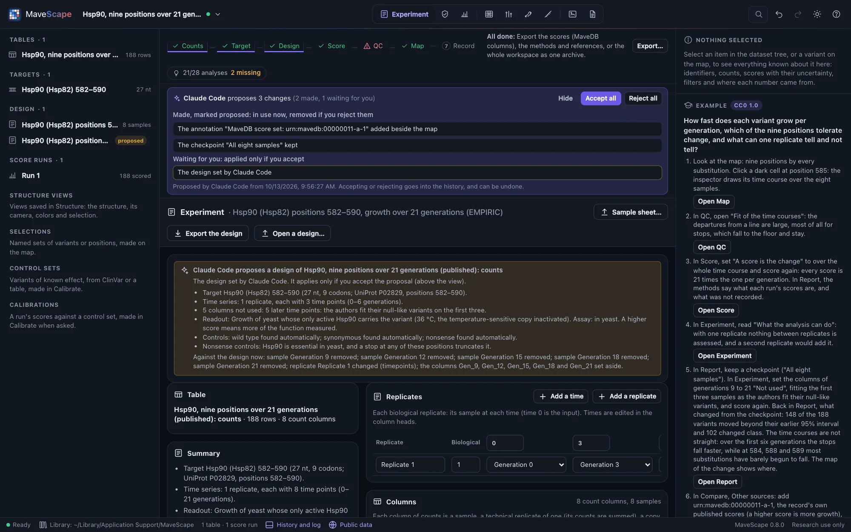Open the document report icon in toolbar

coord(592,14)
